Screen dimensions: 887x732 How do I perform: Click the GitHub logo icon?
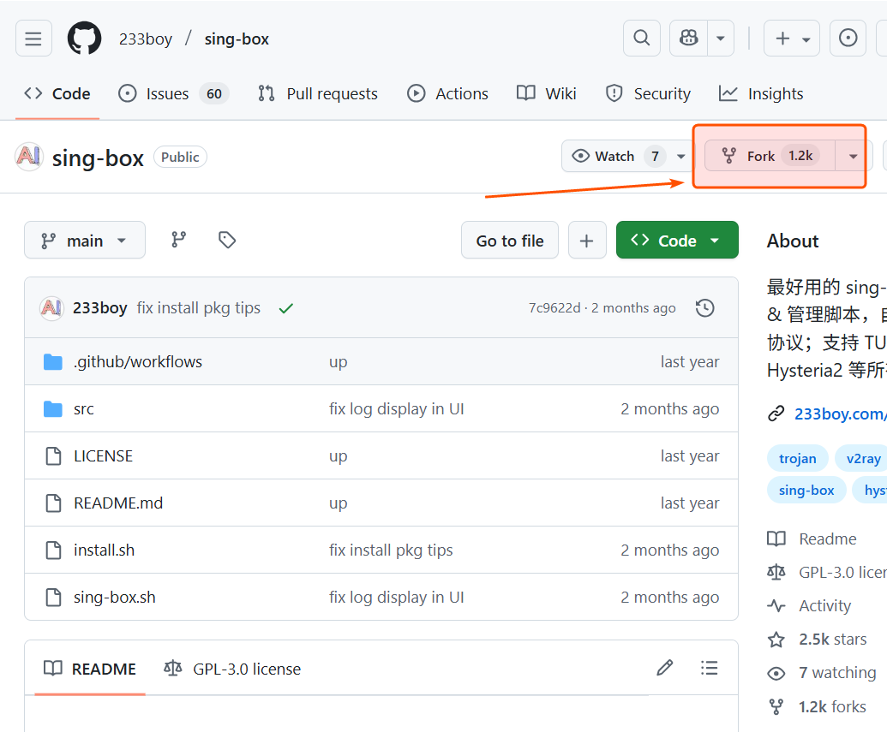point(84,39)
